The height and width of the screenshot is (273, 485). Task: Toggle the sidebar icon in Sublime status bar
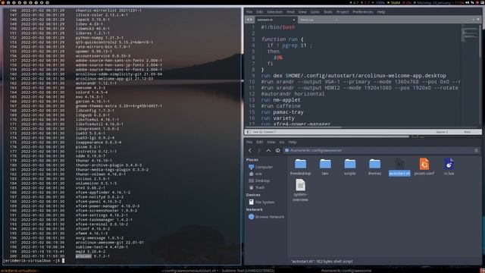249,132
